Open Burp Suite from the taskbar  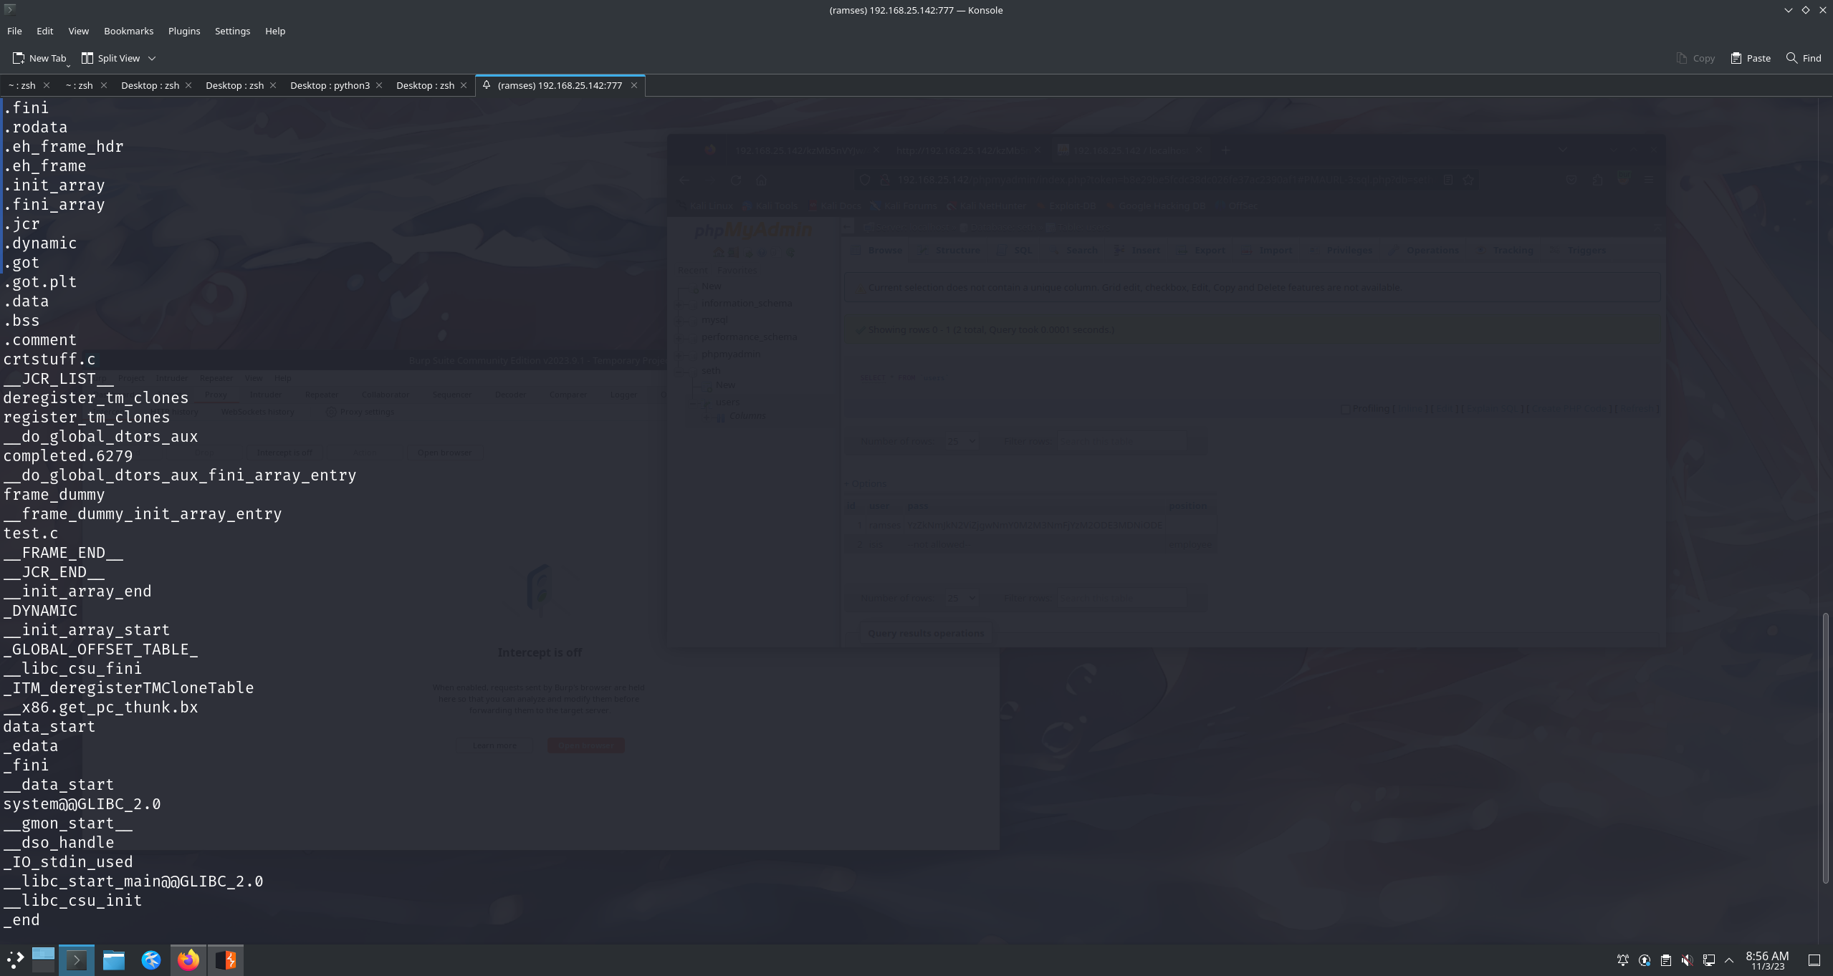tap(226, 960)
